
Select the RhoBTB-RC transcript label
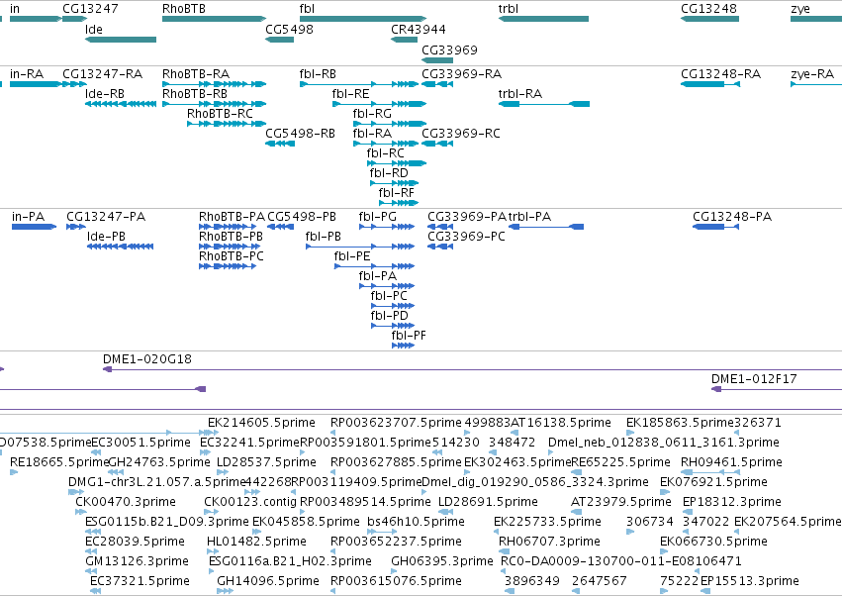pos(220,114)
